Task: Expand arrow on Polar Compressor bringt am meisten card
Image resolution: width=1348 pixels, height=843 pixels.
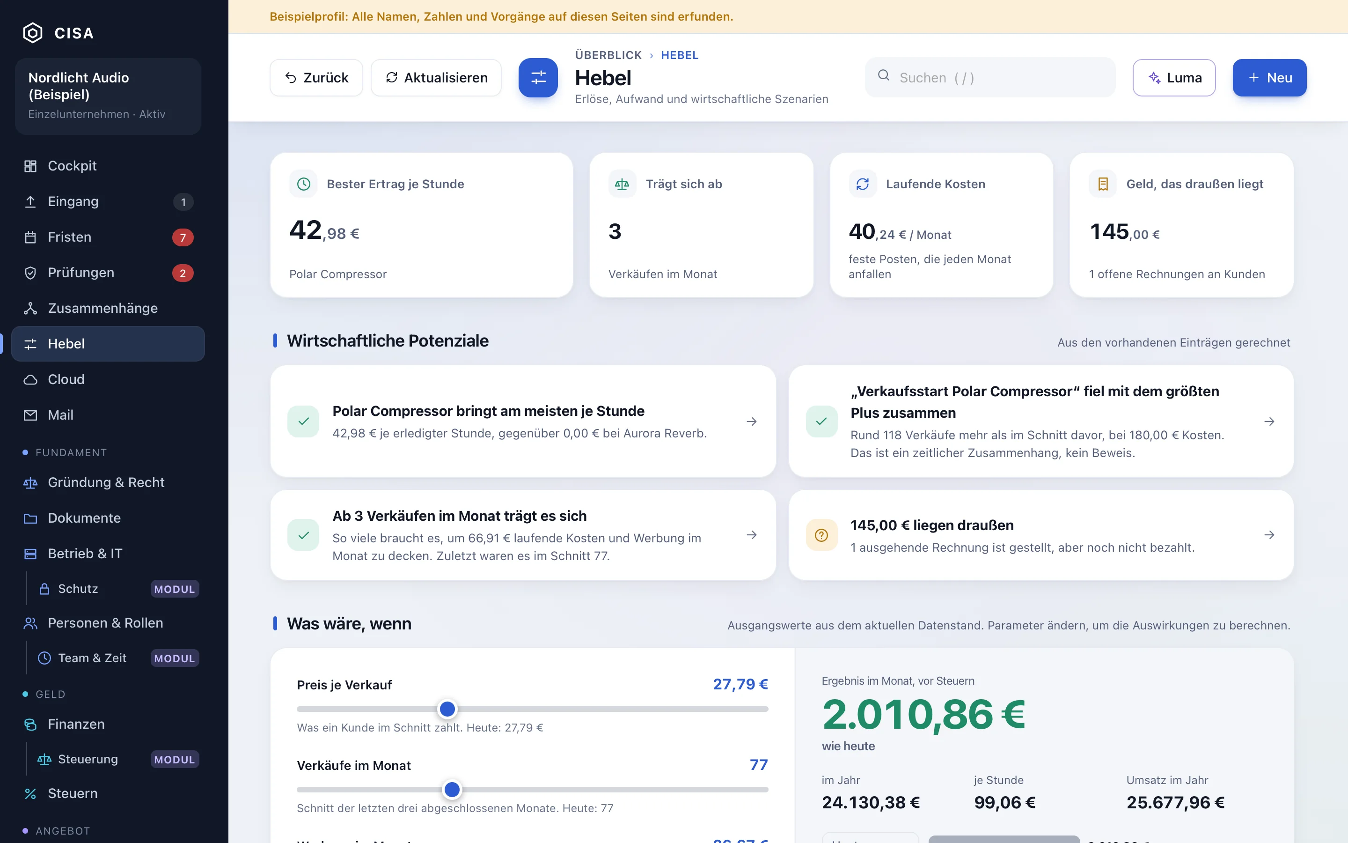Action: point(751,421)
